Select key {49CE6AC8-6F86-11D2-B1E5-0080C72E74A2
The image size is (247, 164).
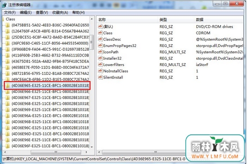coord(50,79)
